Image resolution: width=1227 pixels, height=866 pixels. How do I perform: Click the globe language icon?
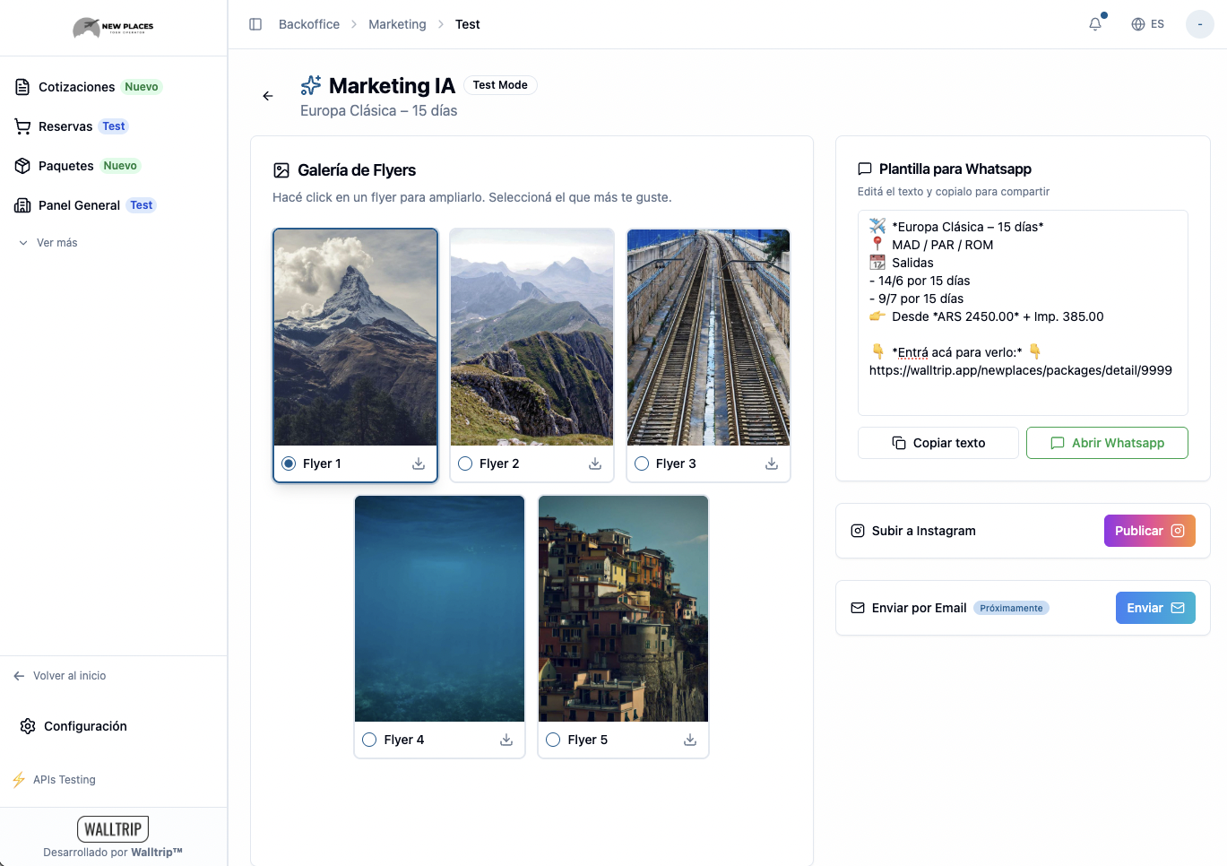pos(1138,24)
